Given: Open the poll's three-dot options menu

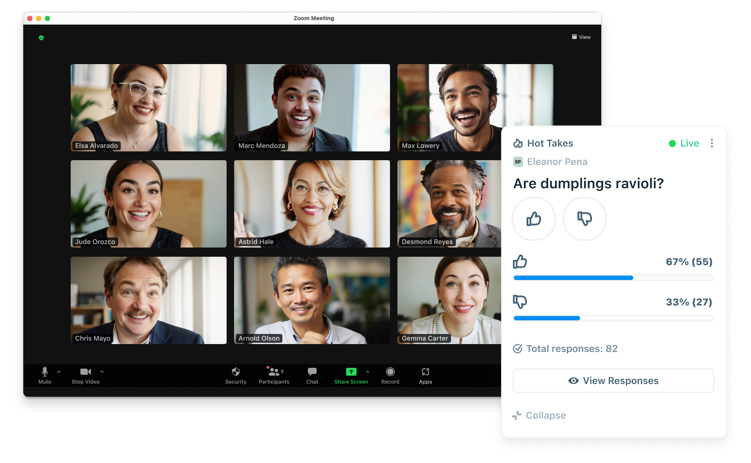Looking at the screenshot, I should [x=712, y=144].
